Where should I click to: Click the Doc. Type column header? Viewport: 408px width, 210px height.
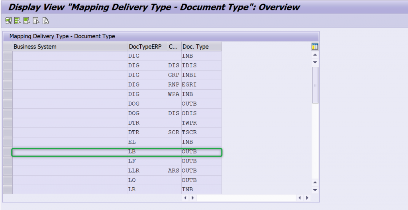point(201,47)
